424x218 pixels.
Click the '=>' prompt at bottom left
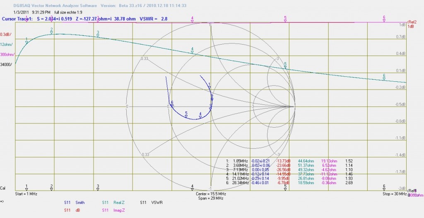click(2, 201)
